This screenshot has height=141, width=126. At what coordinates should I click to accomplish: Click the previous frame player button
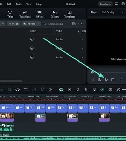click(x=93, y=80)
